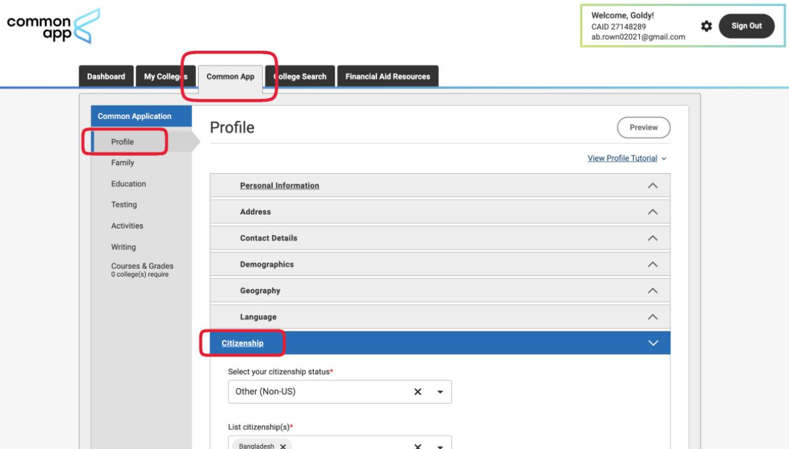This screenshot has width=789, height=449.
Task: Expand the Language section chevron
Action: pos(652,317)
